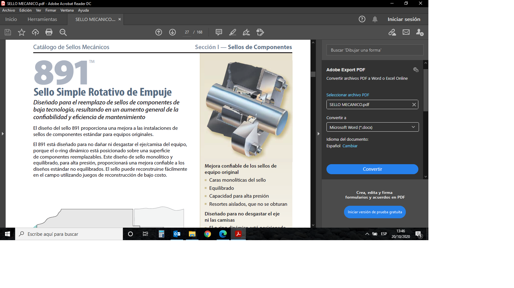This screenshot has width=514, height=288.
Task: Open Google Chrome from the taskbar
Action: coord(208,234)
